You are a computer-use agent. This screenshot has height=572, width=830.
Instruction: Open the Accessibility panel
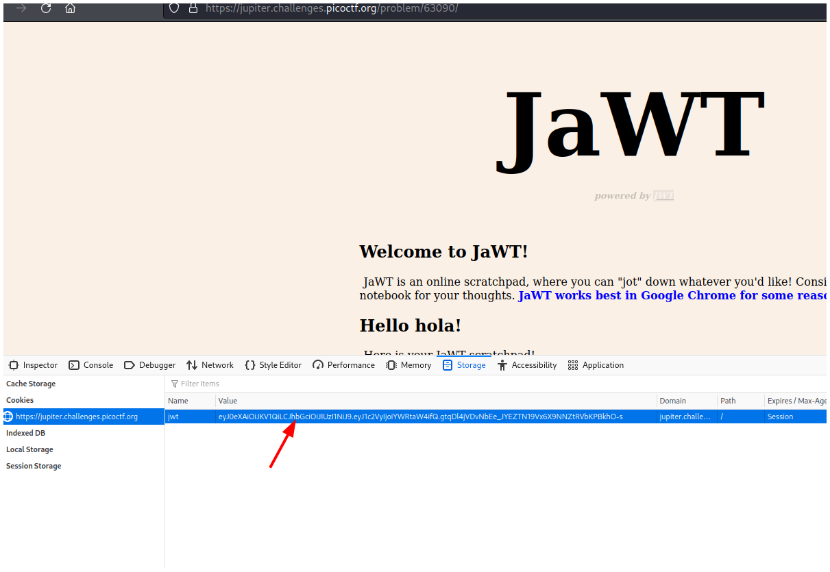point(527,365)
